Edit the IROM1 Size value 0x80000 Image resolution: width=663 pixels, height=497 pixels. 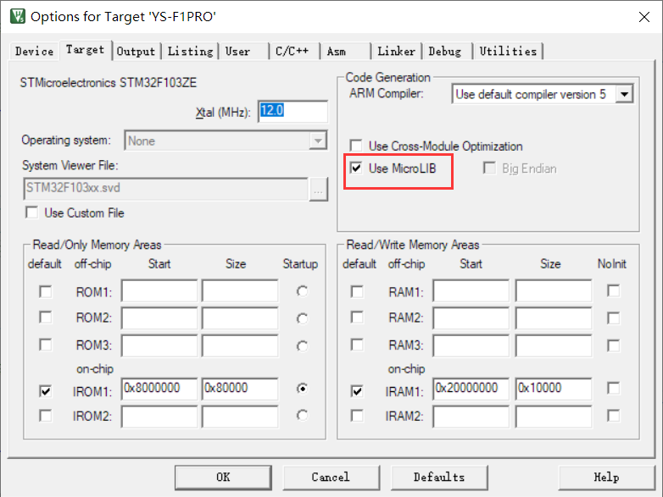(240, 389)
